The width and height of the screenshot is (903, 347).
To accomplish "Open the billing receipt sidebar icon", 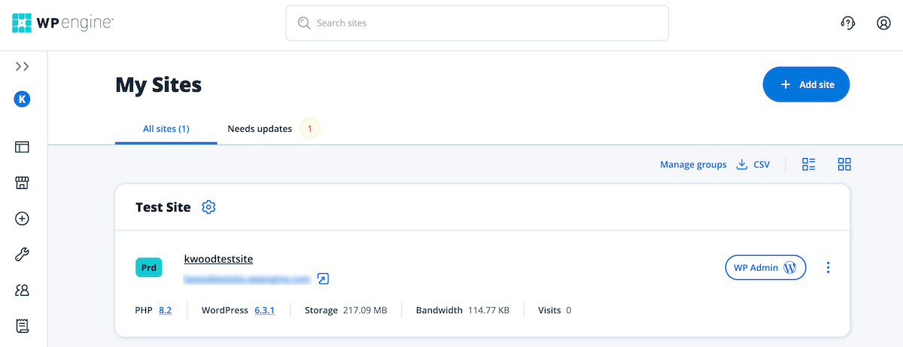I will pyautogui.click(x=23, y=326).
